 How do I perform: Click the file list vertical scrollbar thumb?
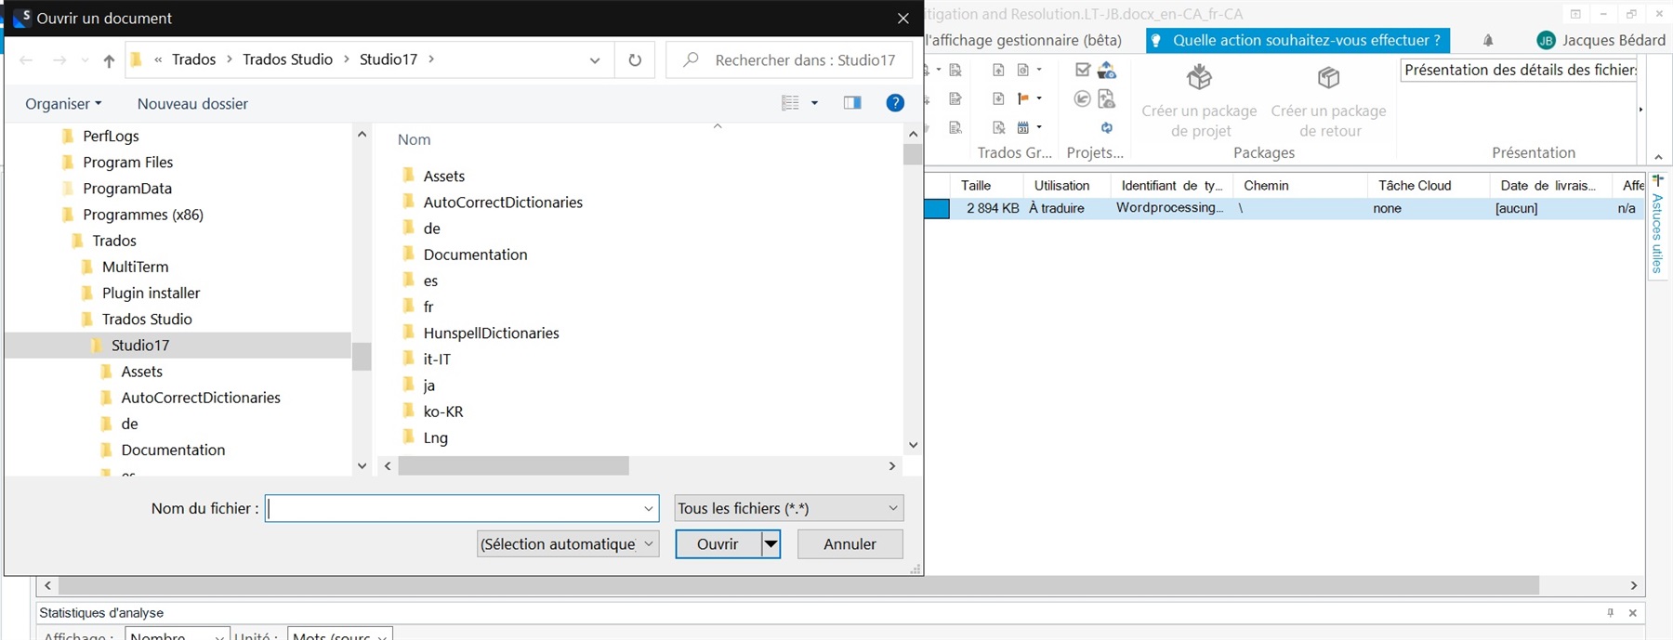point(913,153)
